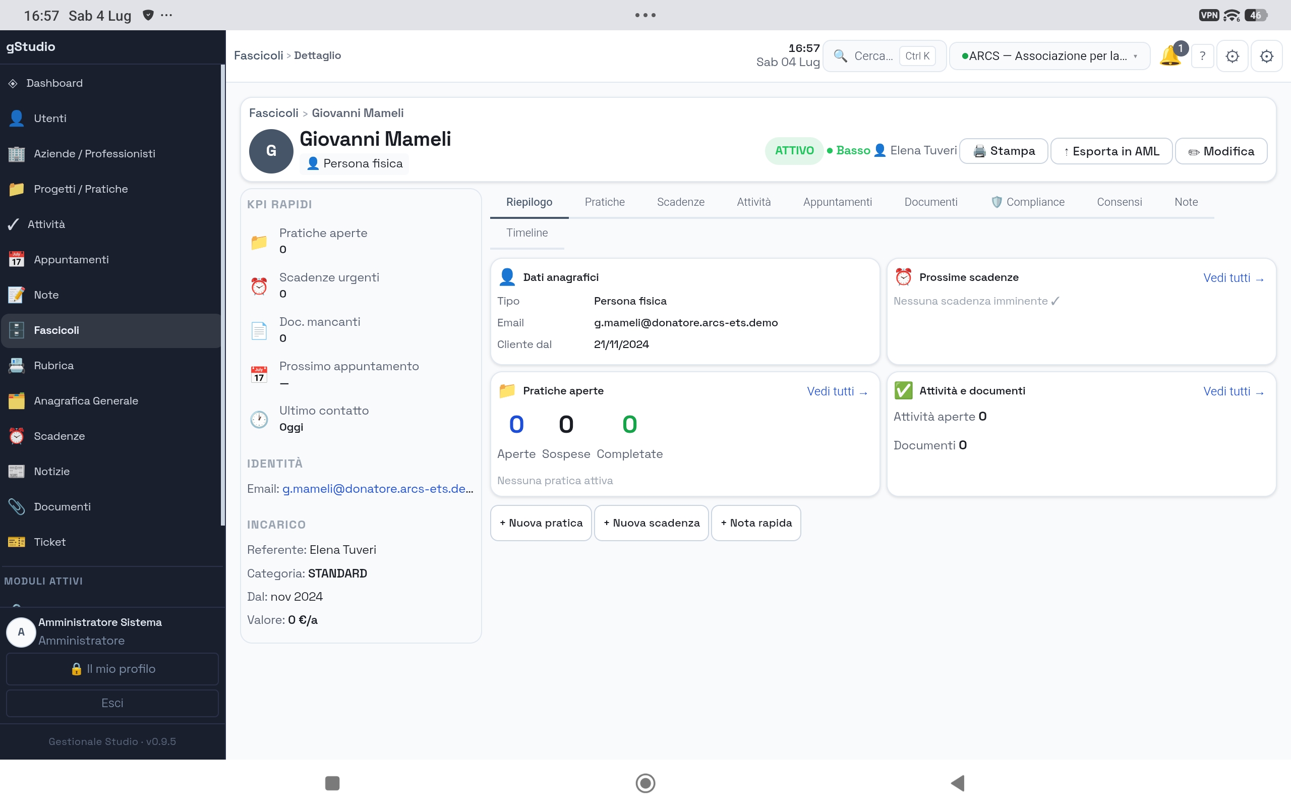Click into the Cerca search field
1291x807 pixels.
(885, 56)
